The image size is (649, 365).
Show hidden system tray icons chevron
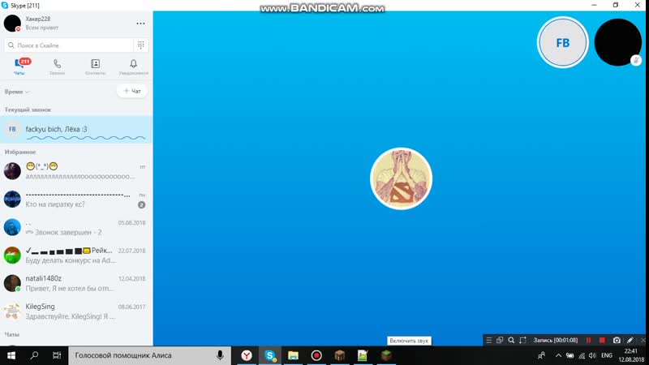(557, 355)
